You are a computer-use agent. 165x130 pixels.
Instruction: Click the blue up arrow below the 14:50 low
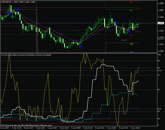[x=81, y=47]
